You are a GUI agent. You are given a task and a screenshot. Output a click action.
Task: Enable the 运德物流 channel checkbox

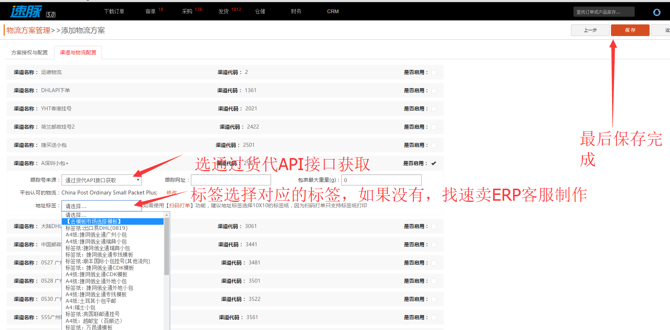pos(434,72)
